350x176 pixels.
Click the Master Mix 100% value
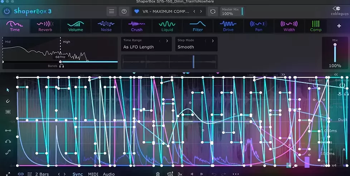pos(227,14)
